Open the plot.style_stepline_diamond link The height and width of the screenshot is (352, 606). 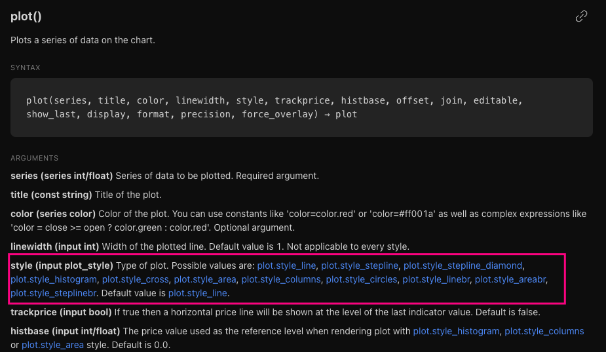463,265
